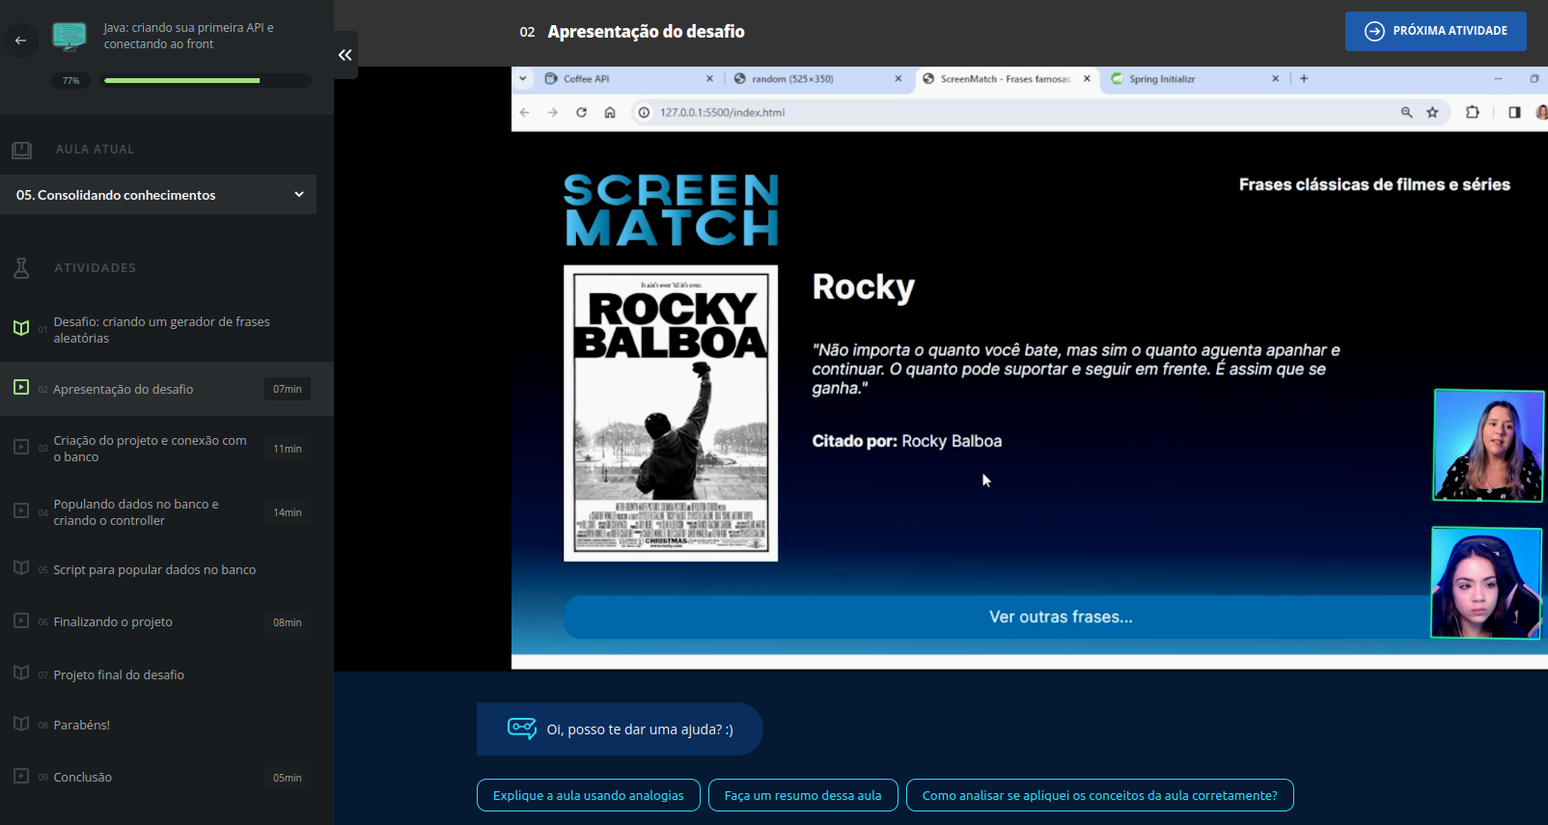Click the top instructor webcam thumbnail
Image resolution: width=1548 pixels, height=825 pixels.
[x=1488, y=445]
